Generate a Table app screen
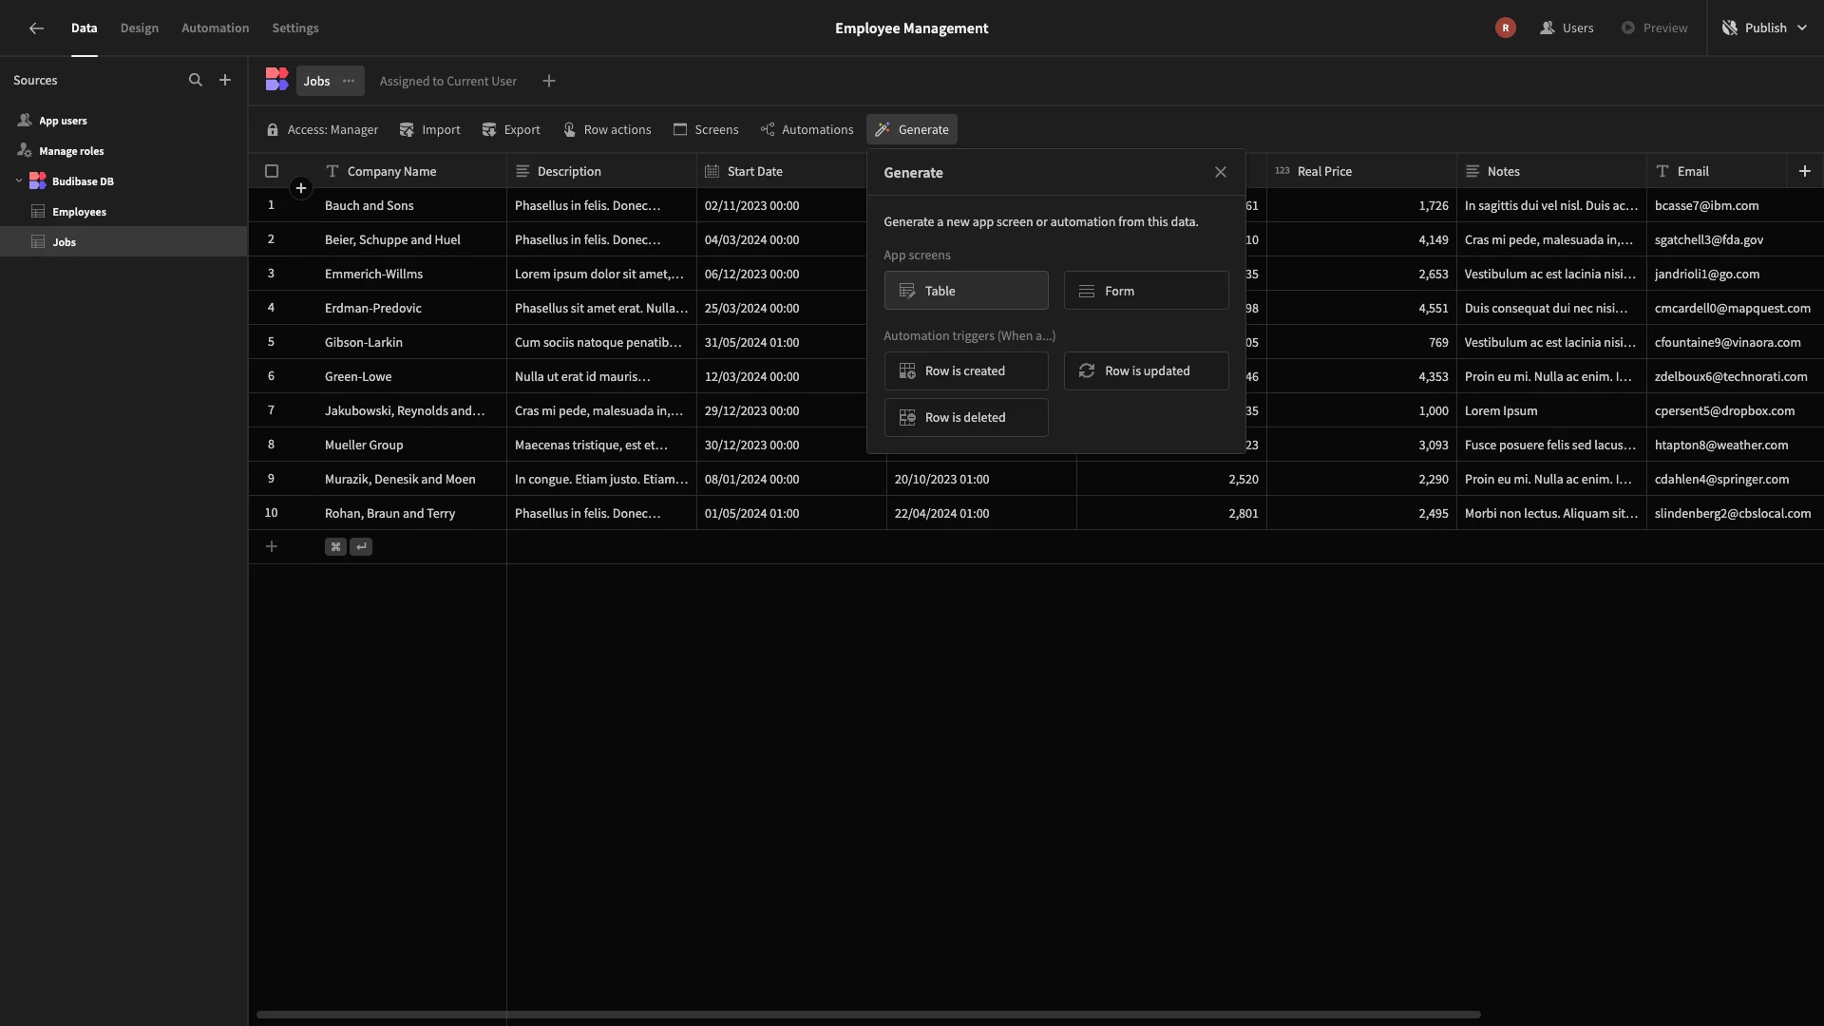Viewport: 1824px width, 1026px height. tap(966, 291)
